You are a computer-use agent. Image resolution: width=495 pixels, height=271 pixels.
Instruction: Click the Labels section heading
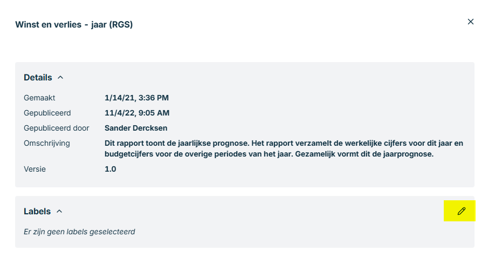pos(37,211)
